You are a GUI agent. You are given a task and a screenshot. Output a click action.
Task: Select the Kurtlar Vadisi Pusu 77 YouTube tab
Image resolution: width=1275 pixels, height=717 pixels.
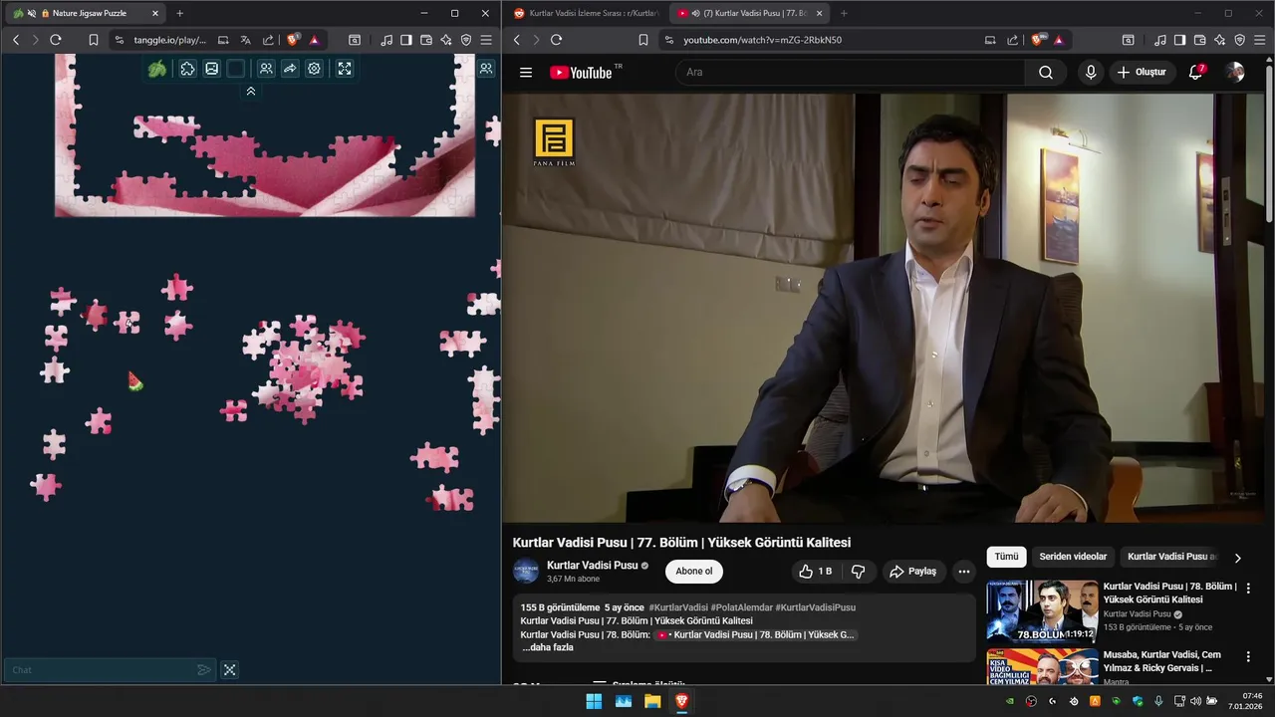[x=749, y=13]
